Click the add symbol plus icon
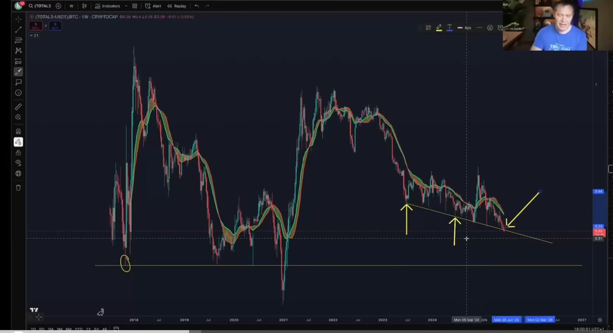 pos(58,6)
